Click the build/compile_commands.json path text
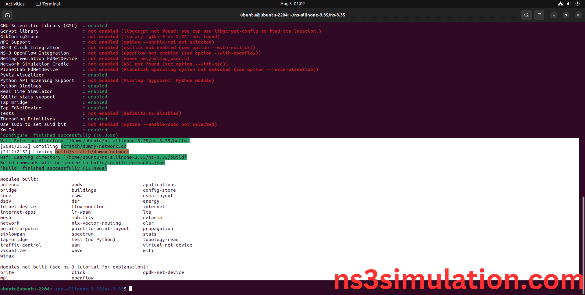585x295 pixels. (136, 163)
